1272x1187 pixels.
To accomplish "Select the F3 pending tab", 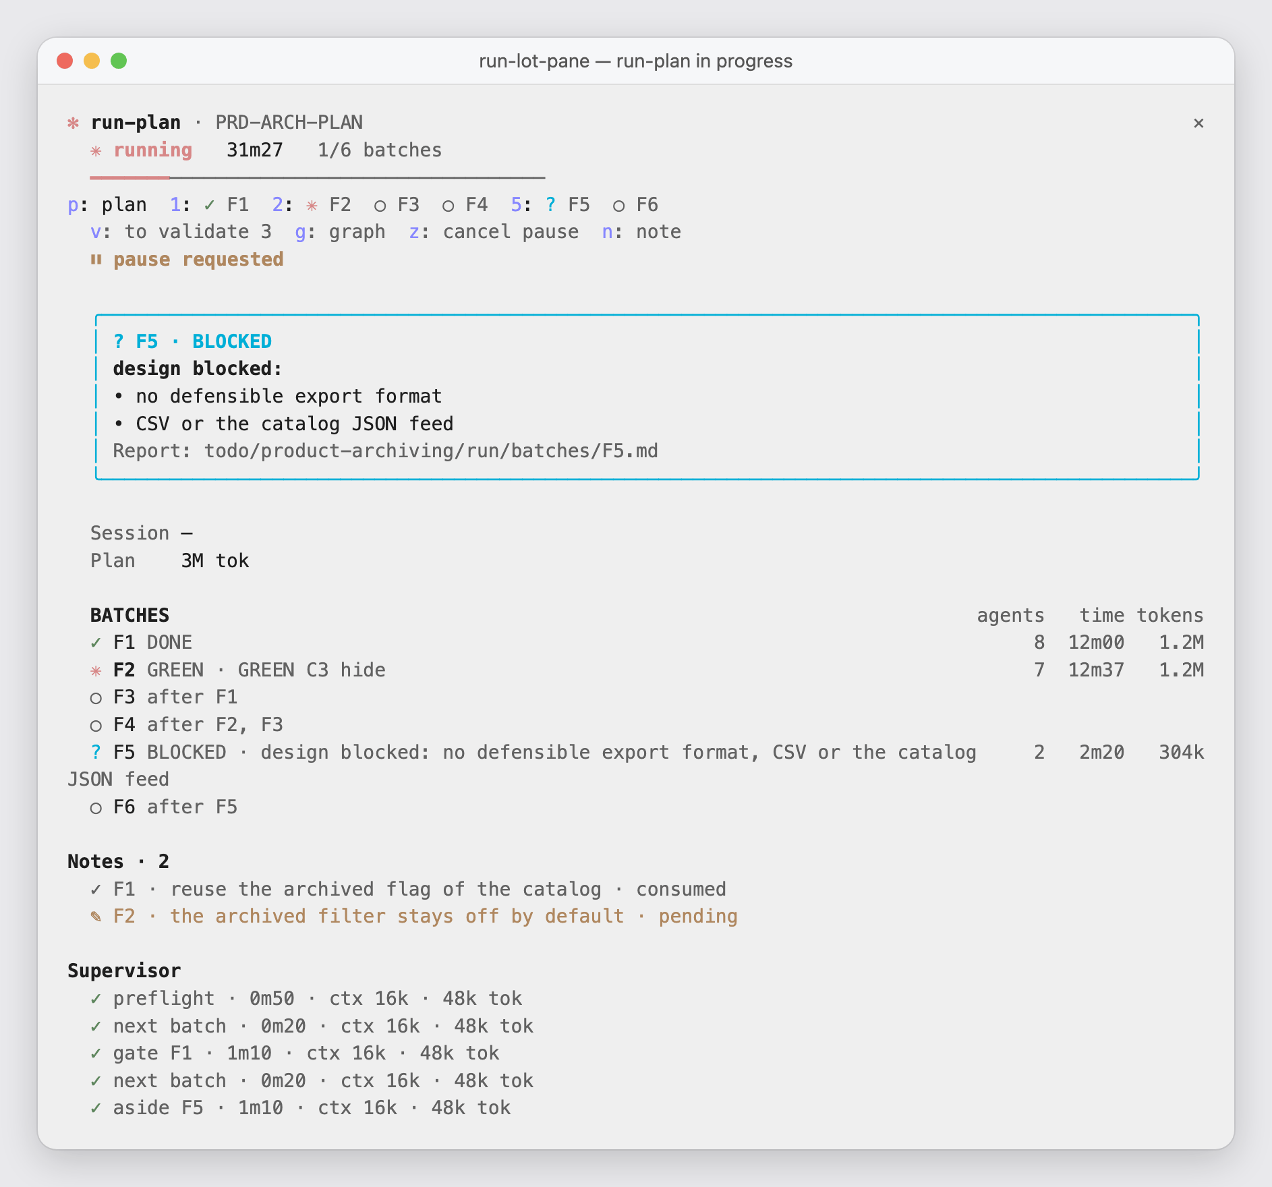I will 397,205.
